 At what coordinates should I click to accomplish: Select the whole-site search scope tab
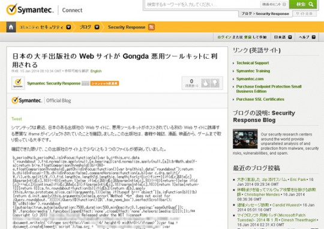coord(304,14)
